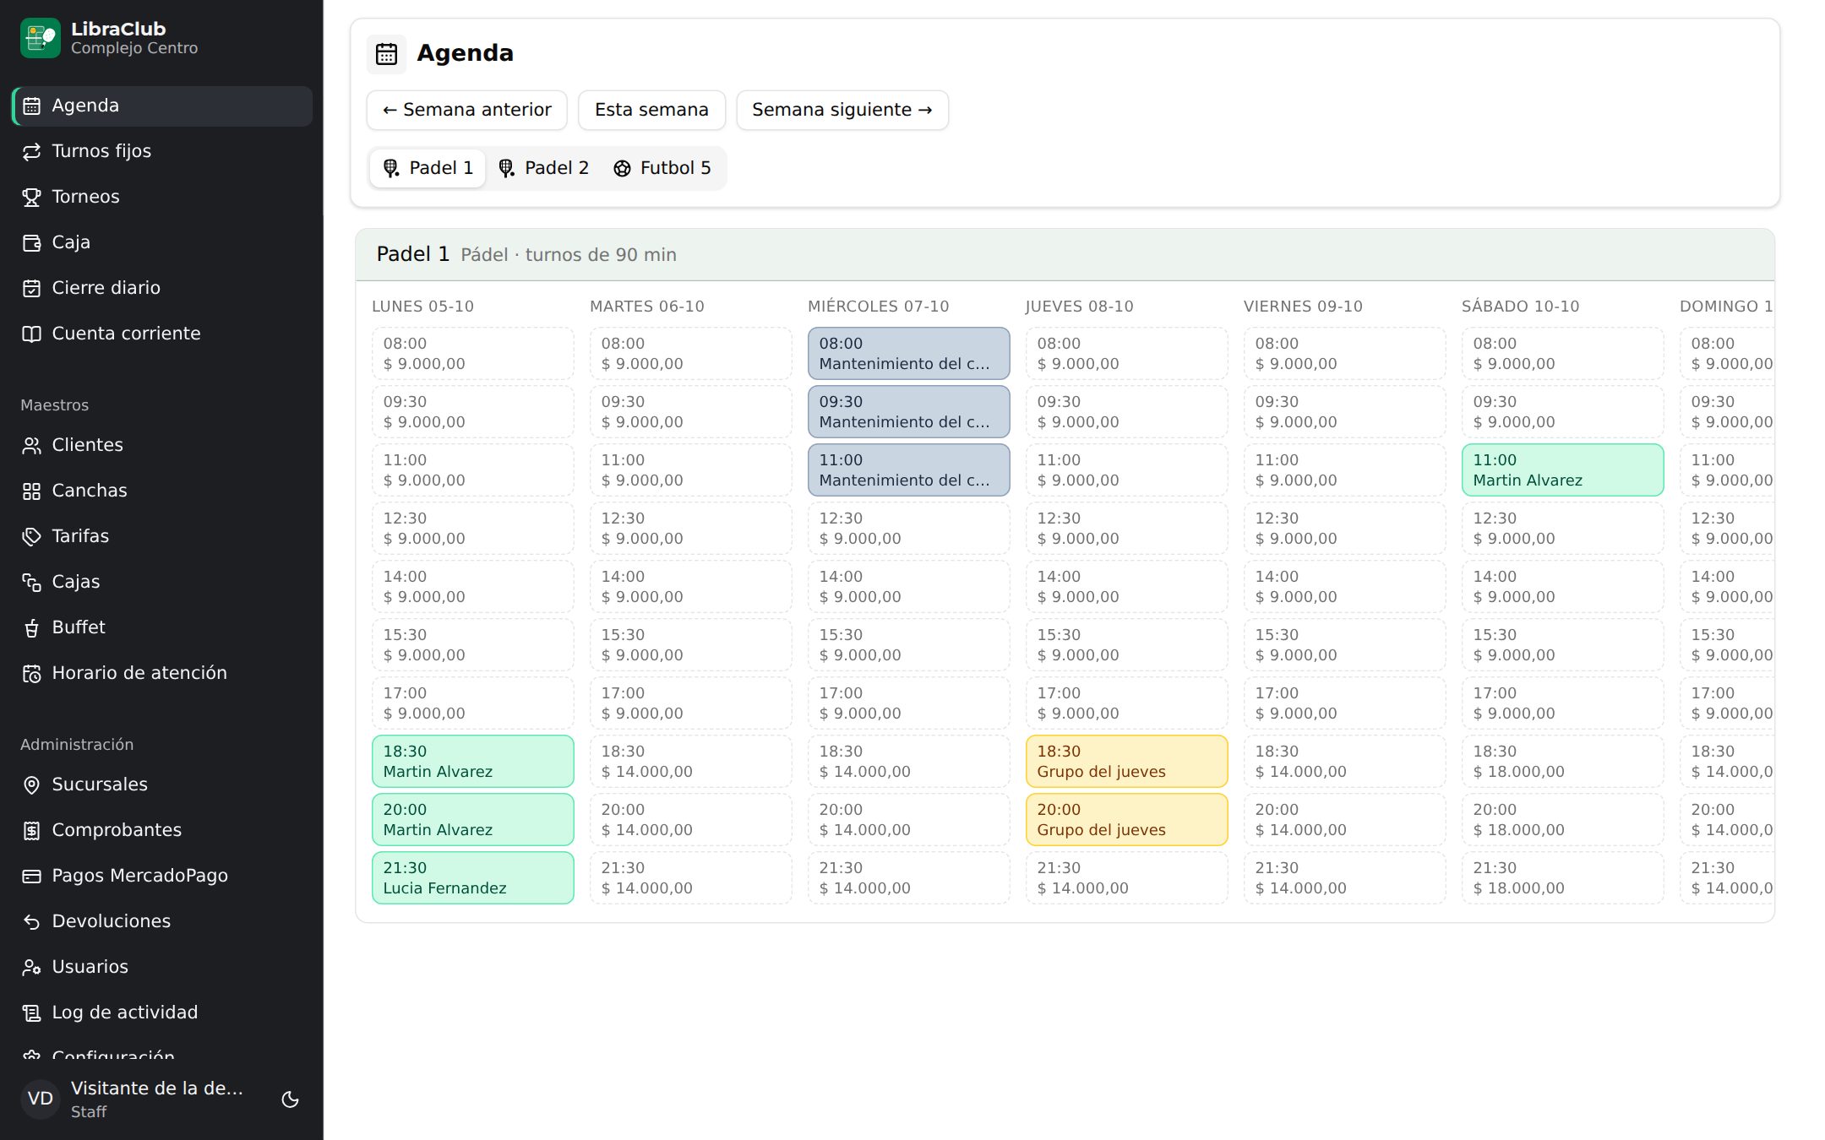Click the Esta semana button

click(651, 110)
